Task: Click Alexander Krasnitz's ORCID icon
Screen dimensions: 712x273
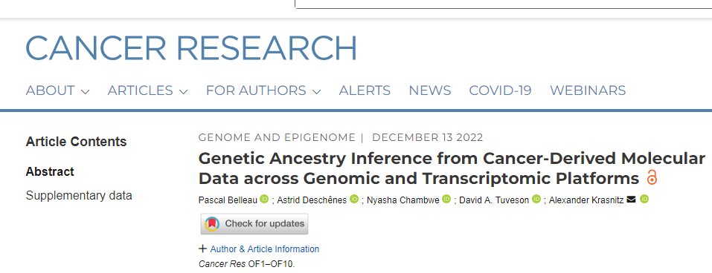Action: [x=644, y=200]
